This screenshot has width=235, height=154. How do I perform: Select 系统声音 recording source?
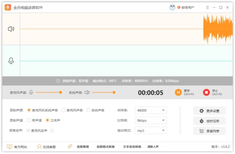(x=95, y=110)
